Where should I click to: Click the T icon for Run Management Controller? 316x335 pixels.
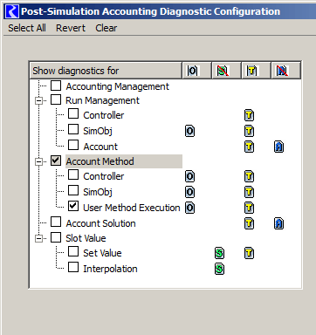249,115
